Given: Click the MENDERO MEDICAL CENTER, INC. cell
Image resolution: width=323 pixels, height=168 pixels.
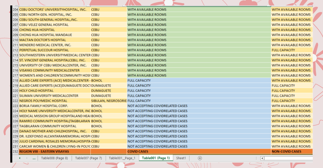Looking at the screenshot, I should coord(55,45).
